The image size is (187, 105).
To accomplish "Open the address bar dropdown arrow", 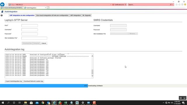I will (111, 5).
